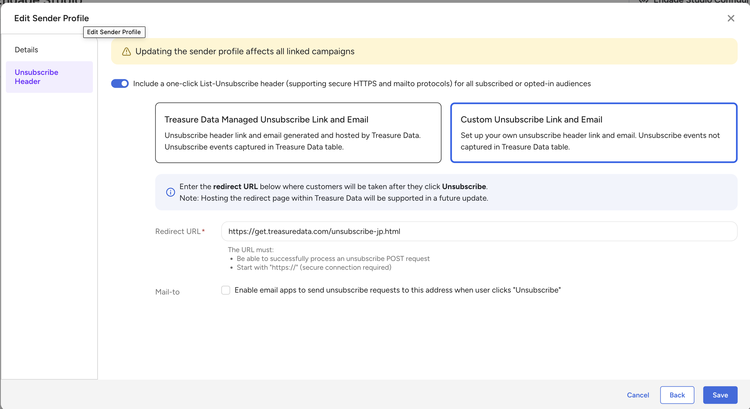Enable the Mail-to unsubscribe requests checkbox
The image size is (750, 409).
click(226, 290)
